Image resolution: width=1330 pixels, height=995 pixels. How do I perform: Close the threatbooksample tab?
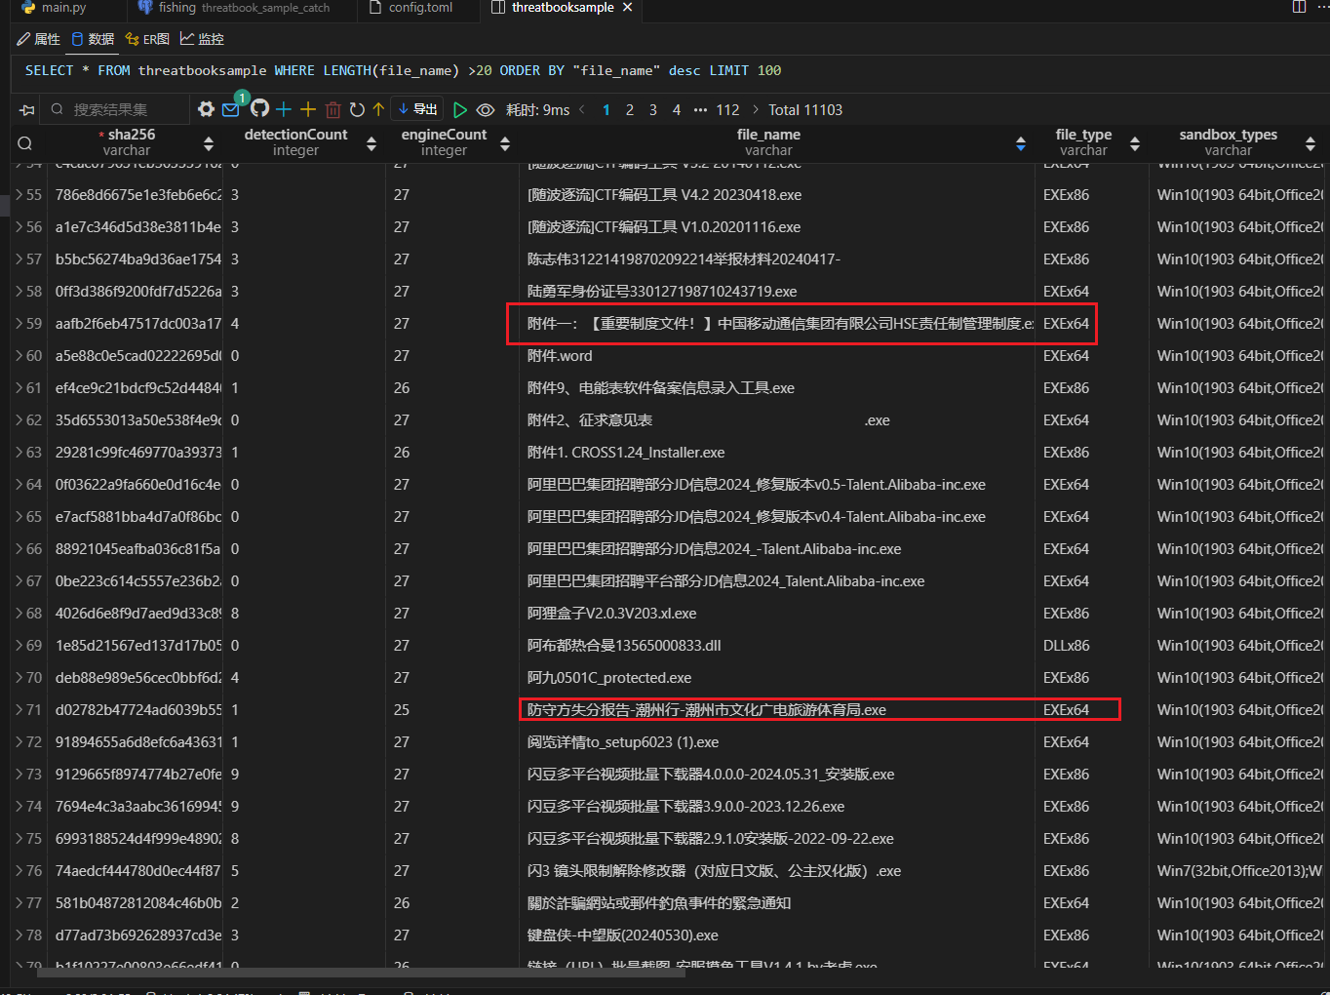click(627, 8)
